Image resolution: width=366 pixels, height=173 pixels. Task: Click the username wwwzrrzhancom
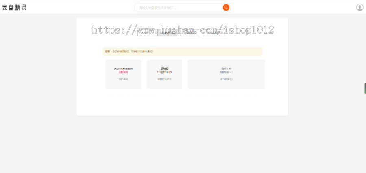123,69
